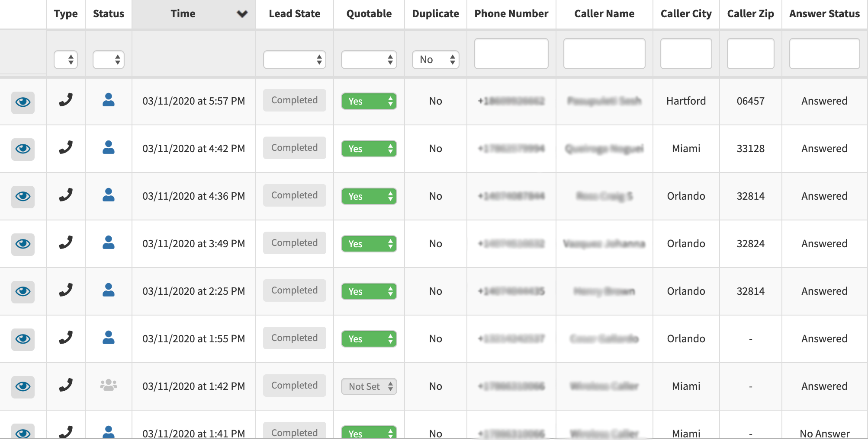Open Duplicate filter set to No
The height and width of the screenshot is (440, 868).
click(435, 60)
